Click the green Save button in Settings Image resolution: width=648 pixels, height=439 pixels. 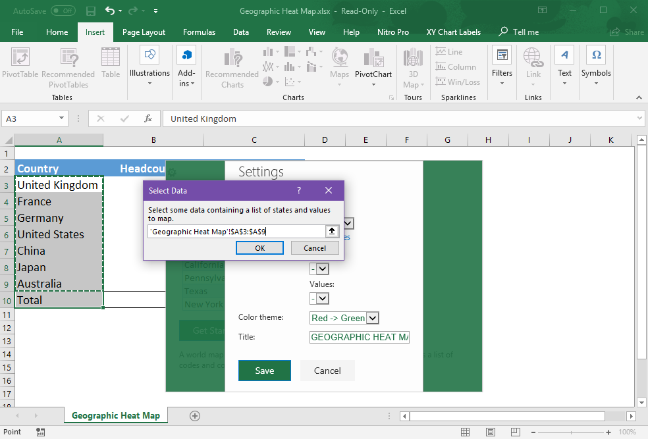pyautogui.click(x=264, y=371)
